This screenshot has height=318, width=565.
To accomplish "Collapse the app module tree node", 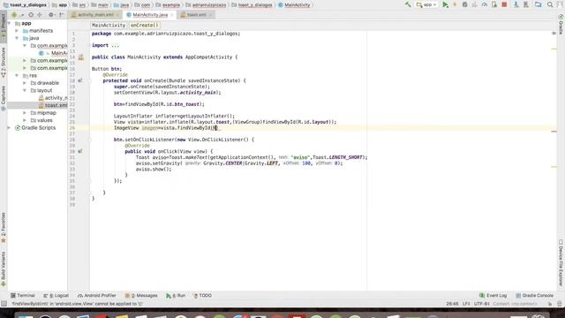I will point(10,23).
